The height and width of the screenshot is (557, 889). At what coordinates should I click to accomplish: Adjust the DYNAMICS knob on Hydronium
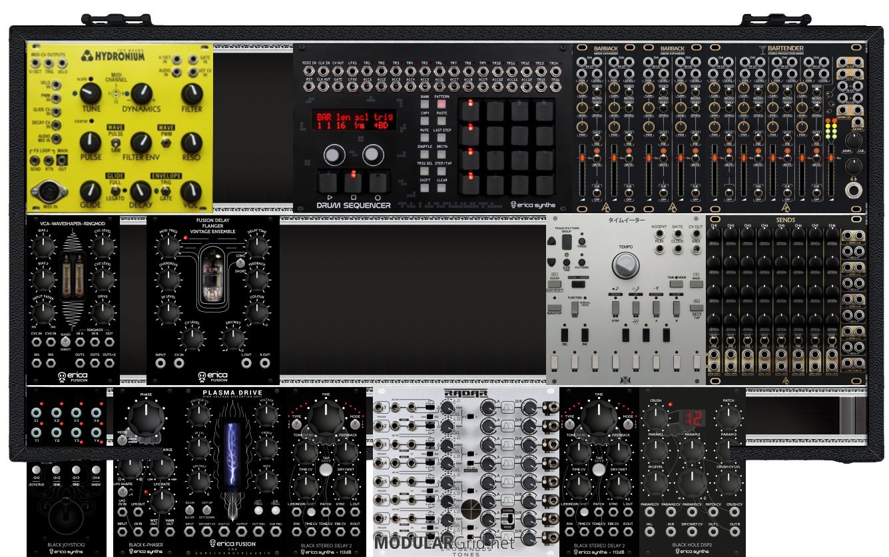(x=141, y=94)
